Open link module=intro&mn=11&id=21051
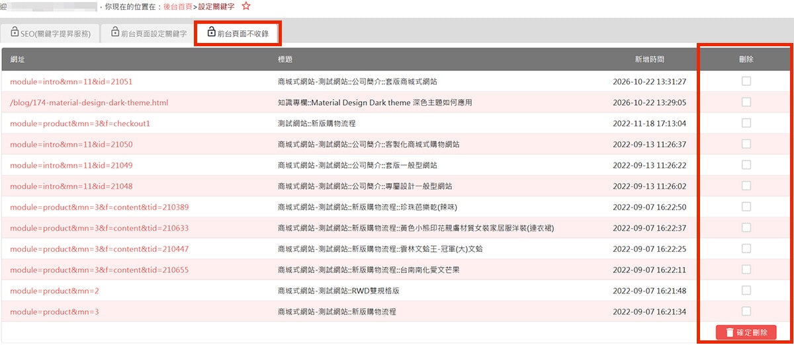The width and height of the screenshot is (794, 345). [x=71, y=82]
